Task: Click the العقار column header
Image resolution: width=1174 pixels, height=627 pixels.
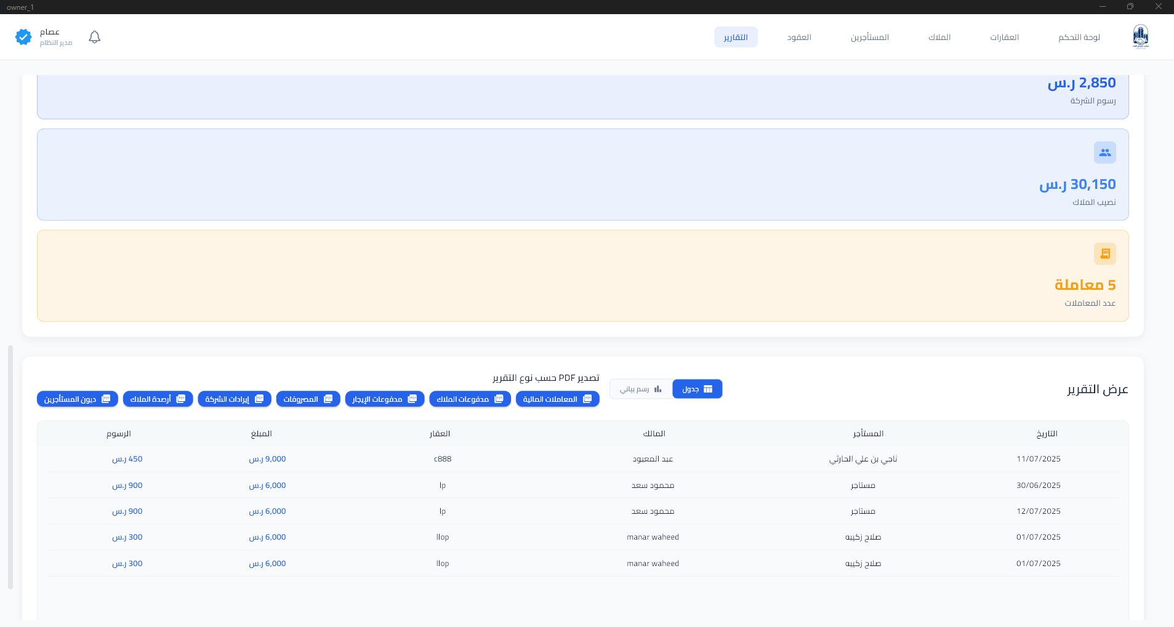Action: coord(440,433)
